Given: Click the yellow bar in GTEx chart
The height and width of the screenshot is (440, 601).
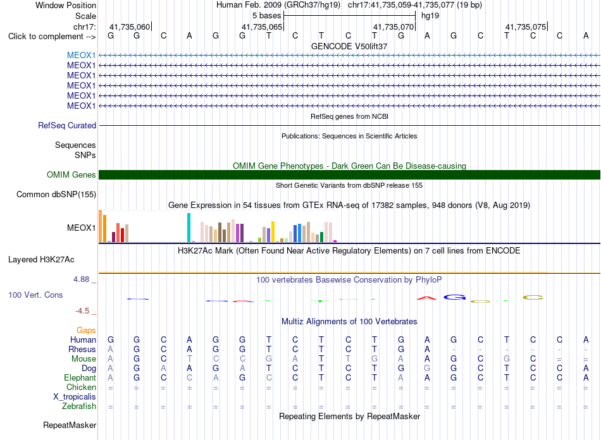Looking at the screenshot, I should [273, 231].
